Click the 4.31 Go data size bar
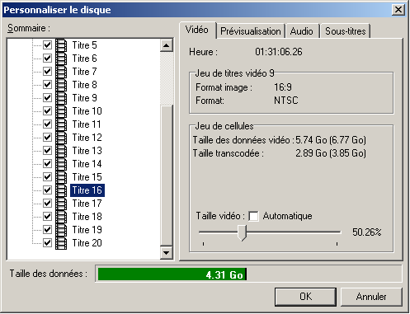Image resolution: width=410 pixels, height=314 pixels. point(172,274)
